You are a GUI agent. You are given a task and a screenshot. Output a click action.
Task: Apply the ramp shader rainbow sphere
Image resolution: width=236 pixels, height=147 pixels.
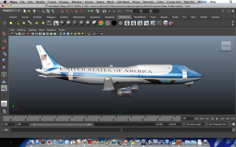coord(101,23)
